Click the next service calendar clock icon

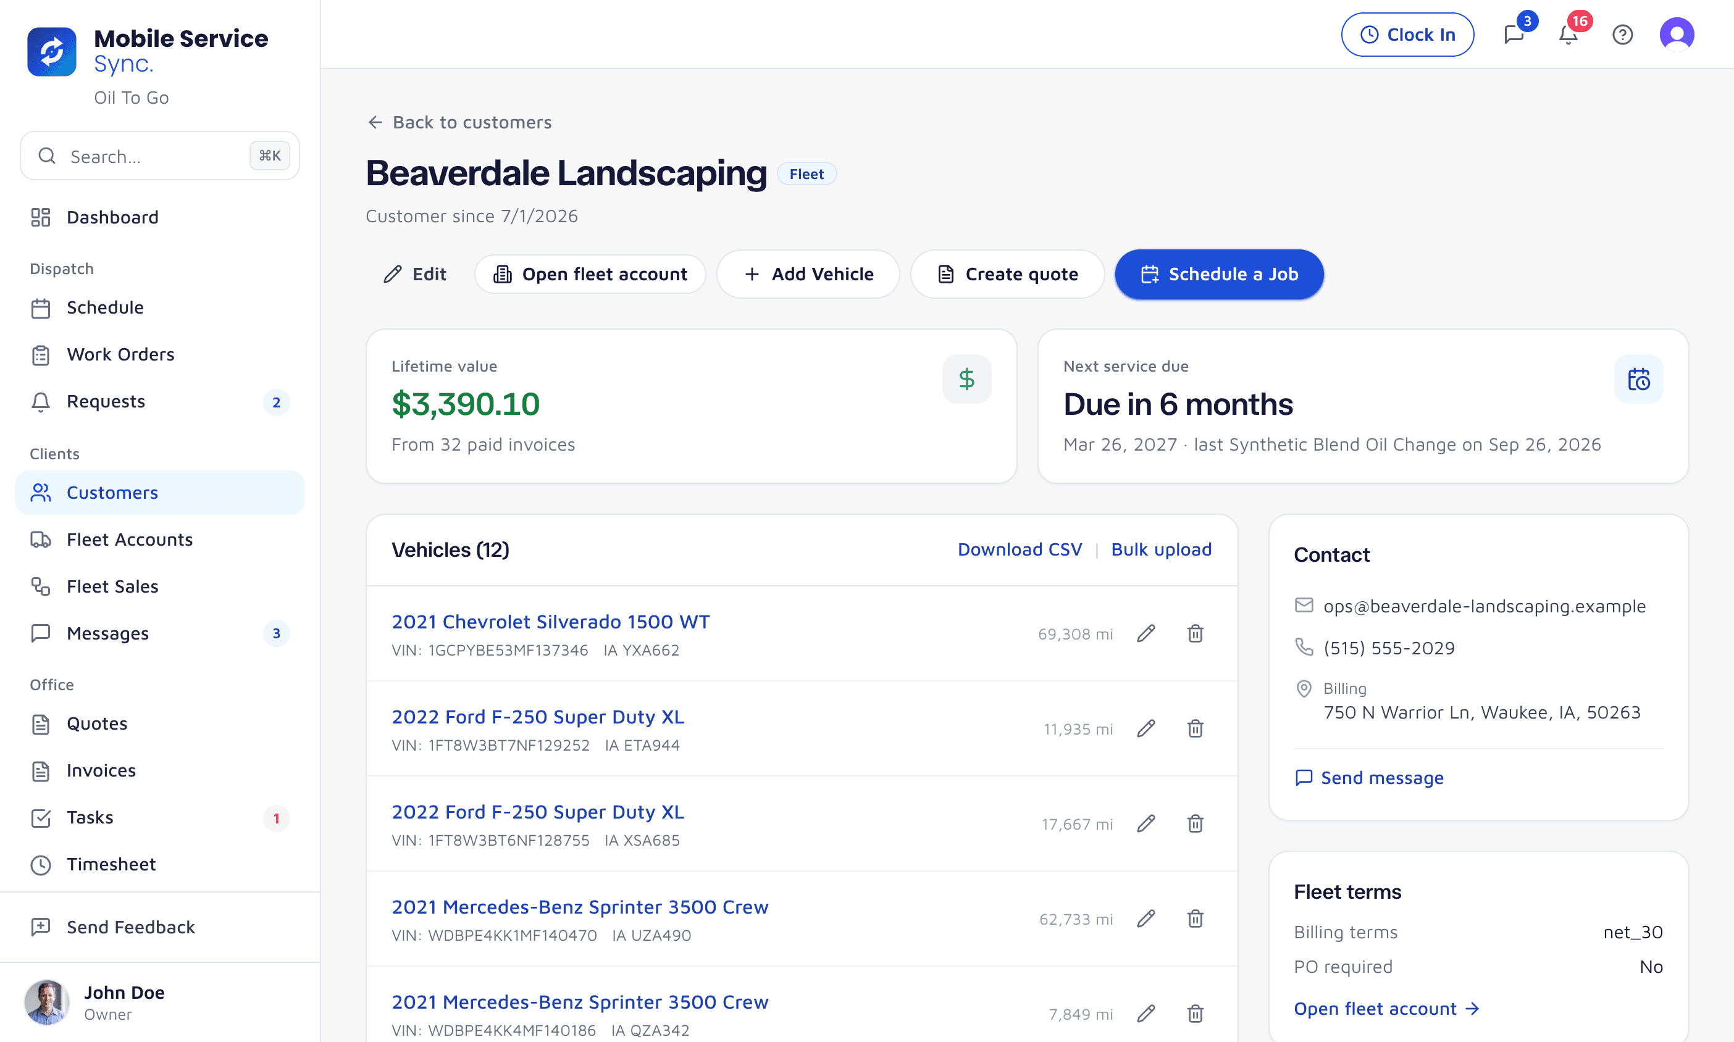1638,379
